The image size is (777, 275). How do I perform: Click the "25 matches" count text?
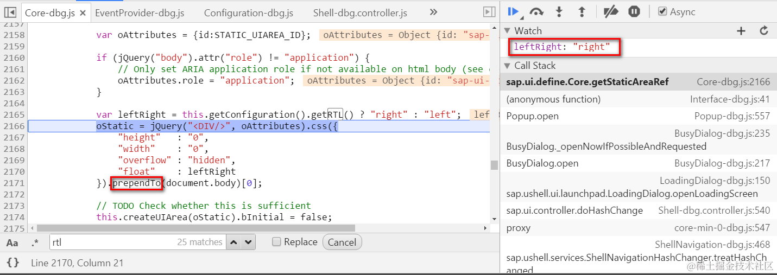(x=200, y=242)
